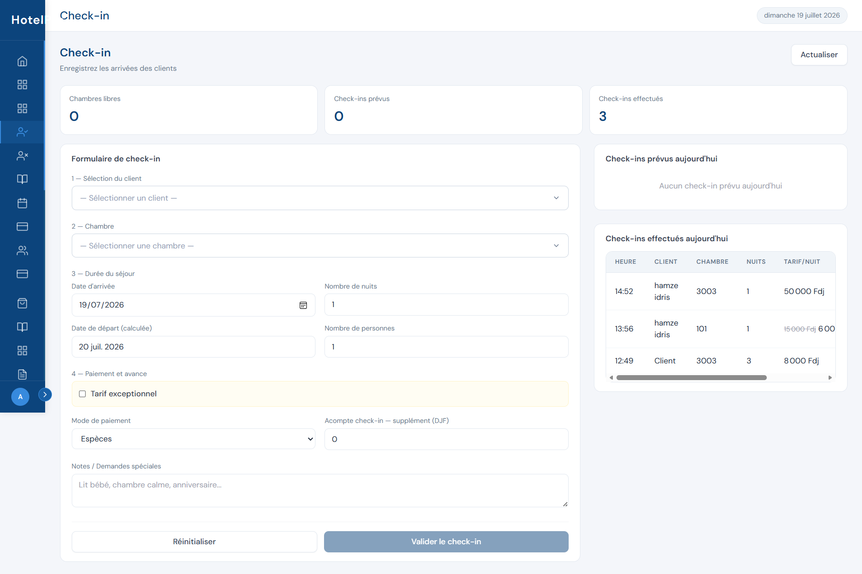The image size is (862, 574).
Task: Click the Chambres libres stat card
Action: pyautogui.click(x=189, y=110)
